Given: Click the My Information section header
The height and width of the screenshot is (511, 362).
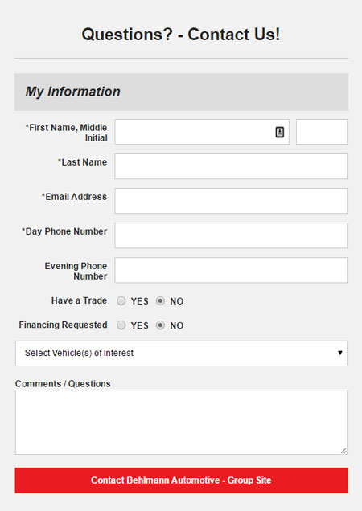Looking at the screenshot, I should [181, 92].
